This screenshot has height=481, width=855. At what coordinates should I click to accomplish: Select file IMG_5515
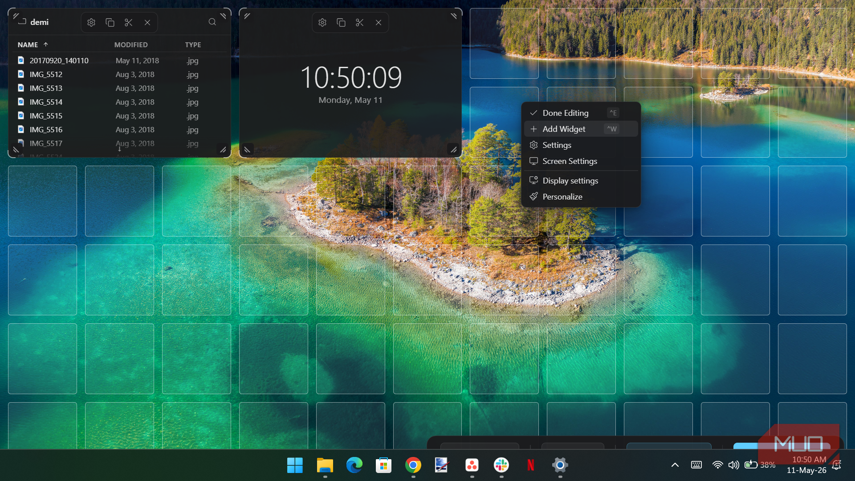click(119, 116)
